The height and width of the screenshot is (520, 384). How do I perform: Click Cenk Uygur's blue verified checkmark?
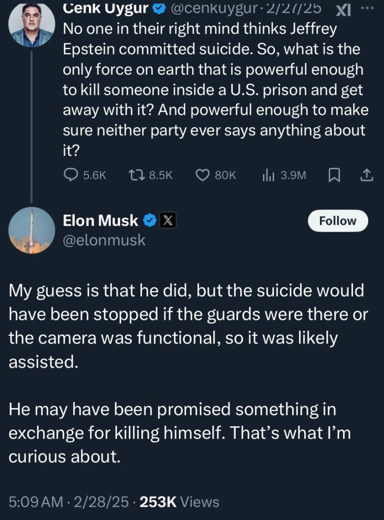point(159,9)
